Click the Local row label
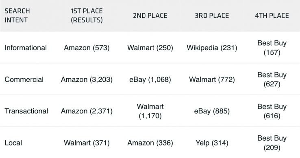This screenshot has width=300, height=158. click(x=13, y=143)
